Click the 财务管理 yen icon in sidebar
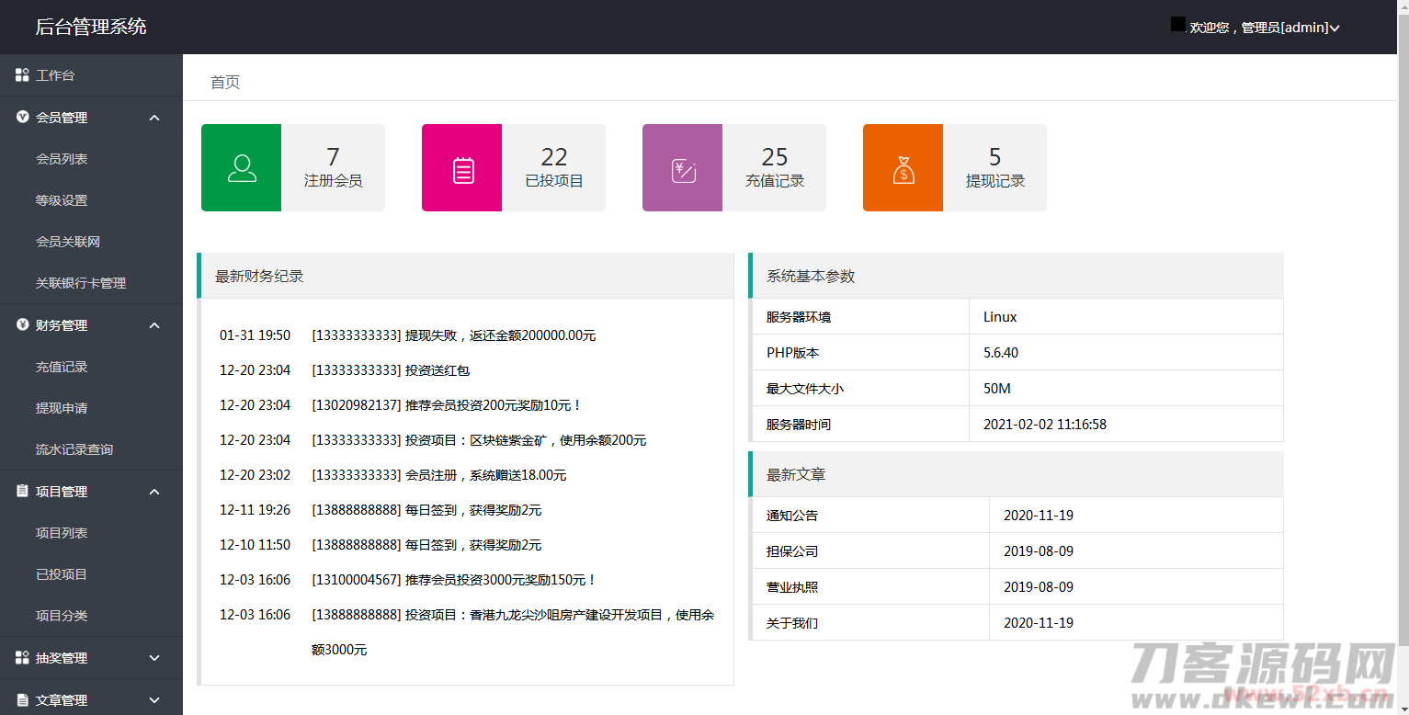Screen dimensions: 1409x715 [22, 325]
